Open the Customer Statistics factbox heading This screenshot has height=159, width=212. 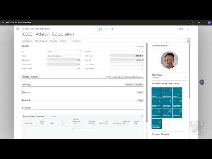pos(160,134)
